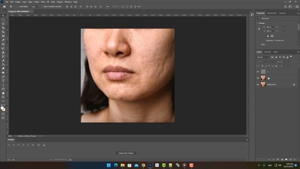
Task: Switch to the Paths tab
Action: [x=276, y=52]
